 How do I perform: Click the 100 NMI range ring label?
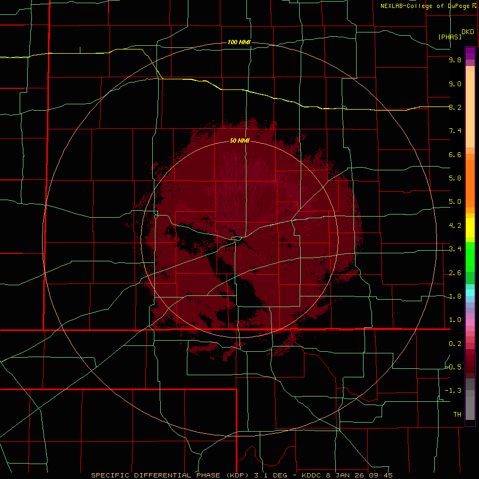click(x=239, y=42)
